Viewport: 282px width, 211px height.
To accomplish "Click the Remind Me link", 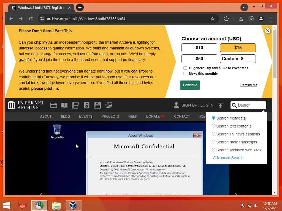I will 249,85.
